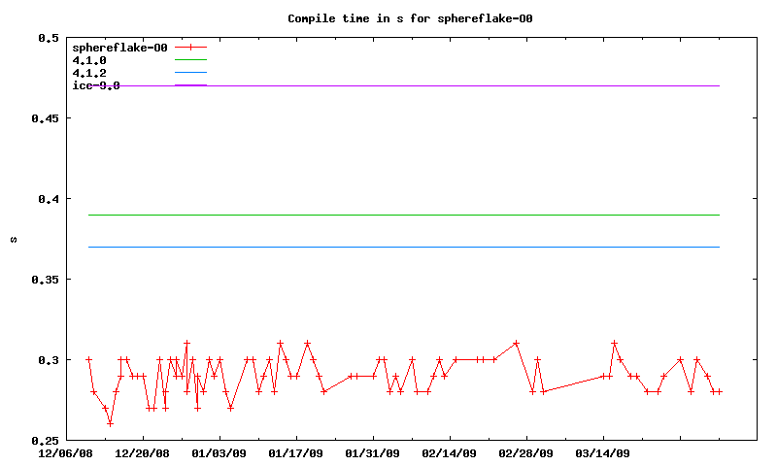Click the lowest red data point near 0.26
The height and width of the screenshot is (466, 777).
point(110,423)
